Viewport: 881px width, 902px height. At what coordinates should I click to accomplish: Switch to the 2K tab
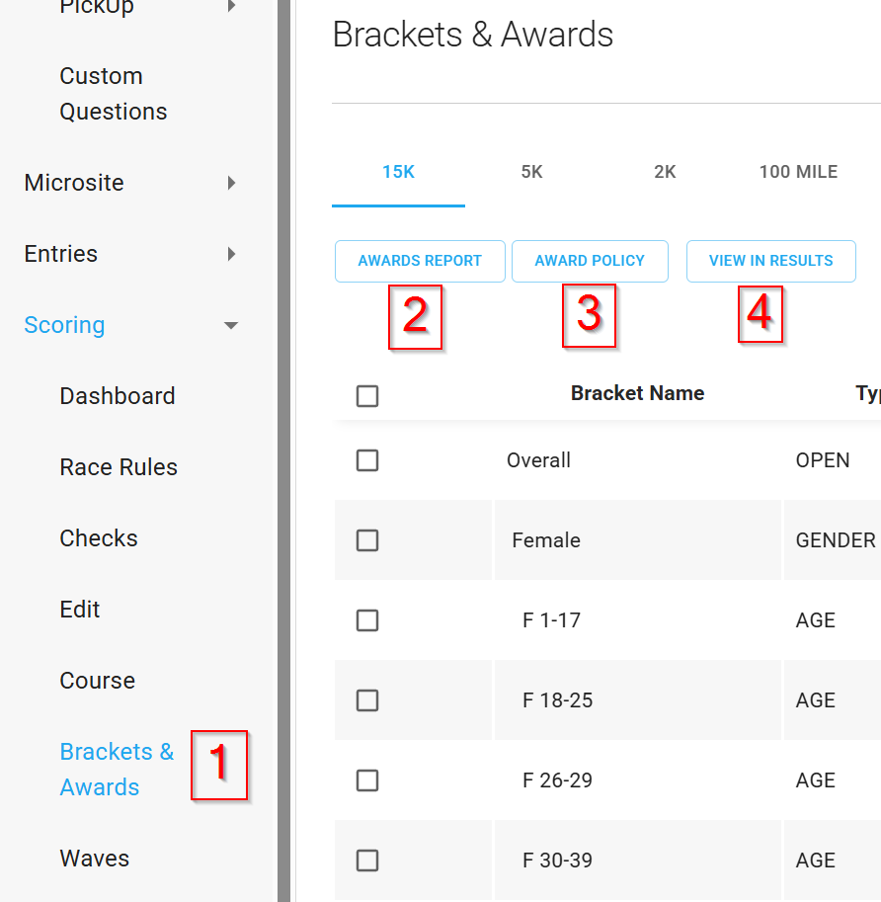pyautogui.click(x=665, y=172)
